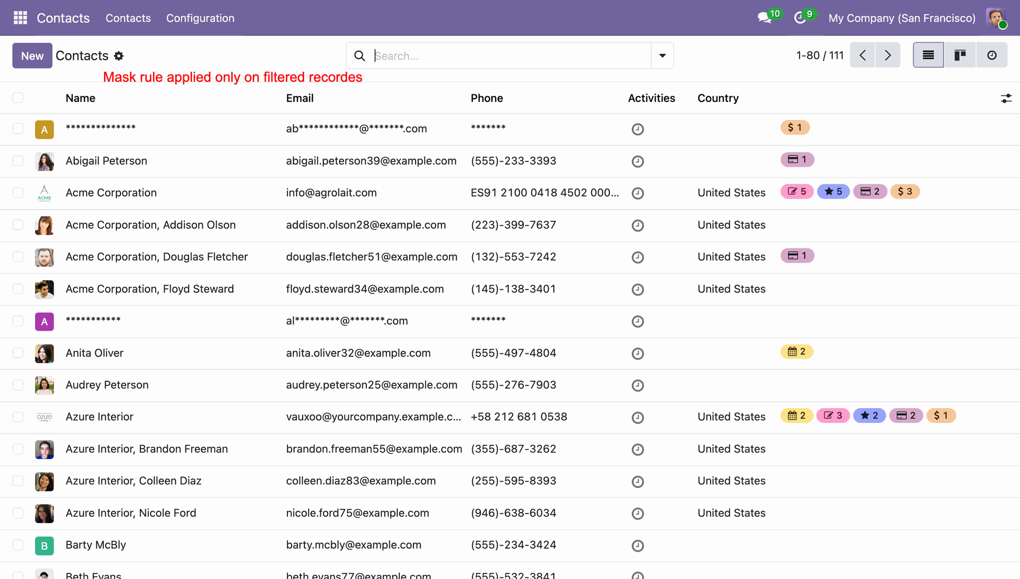The width and height of the screenshot is (1020, 579).
Task: Click Abigail Peterson's avatar photo
Action: [44, 161]
